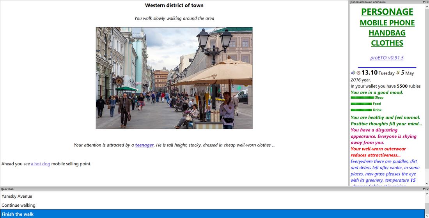Select Yamsky Avenue action
This screenshot has width=429, height=218.
(x=17, y=196)
